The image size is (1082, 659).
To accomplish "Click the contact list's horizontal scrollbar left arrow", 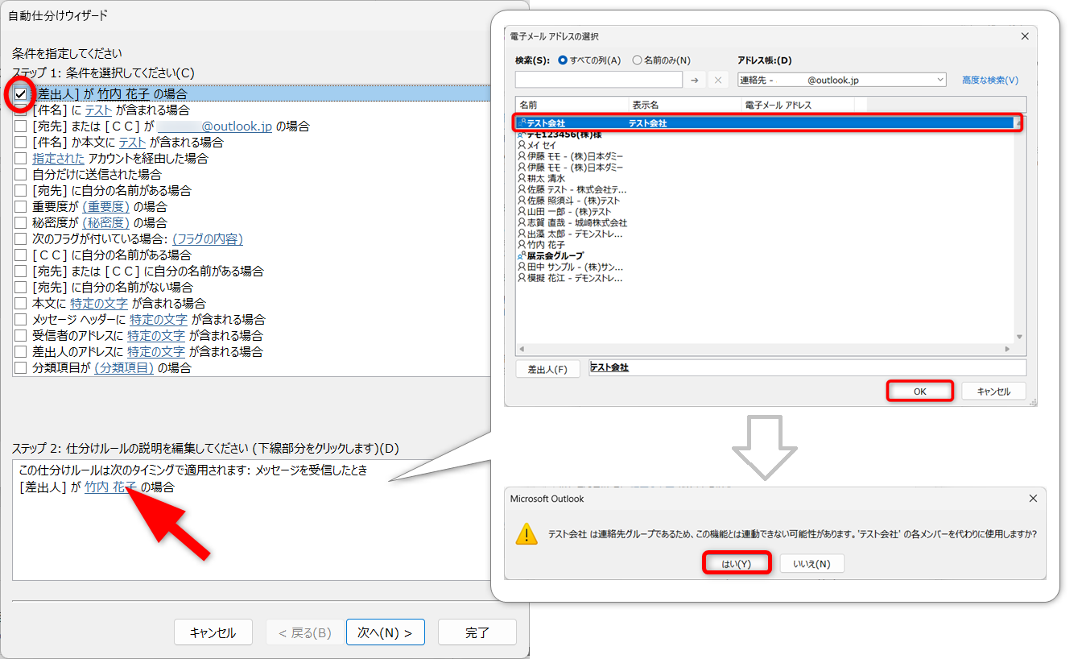I will click(522, 349).
